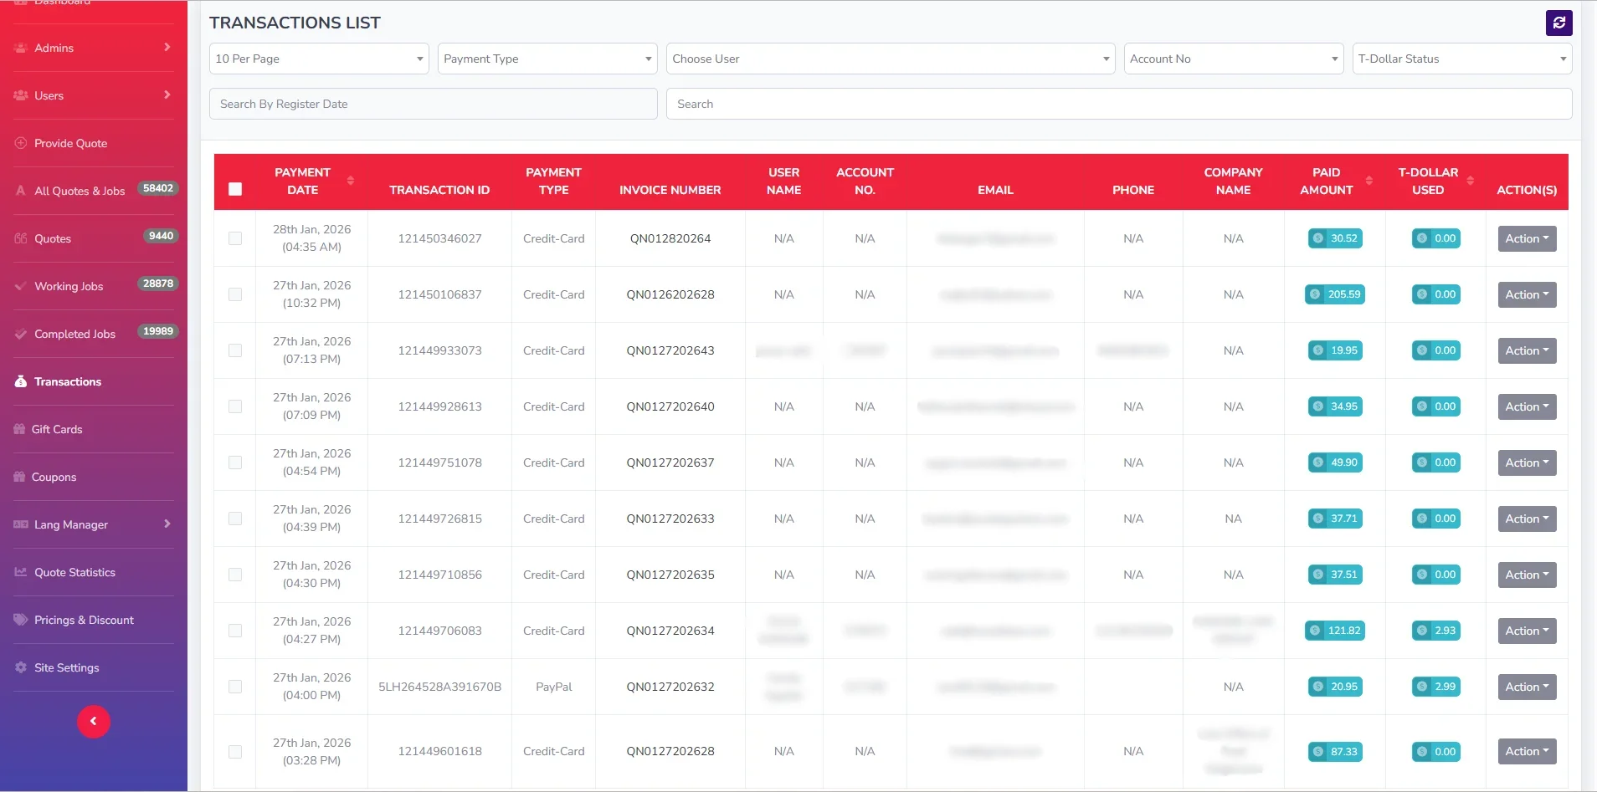Toggle the select-all checkbox in header
This screenshot has width=1597, height=792.
[235, 189]
